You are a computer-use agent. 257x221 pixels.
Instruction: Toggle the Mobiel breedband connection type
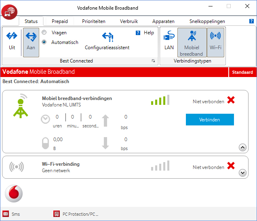click(x=192, y=42)
